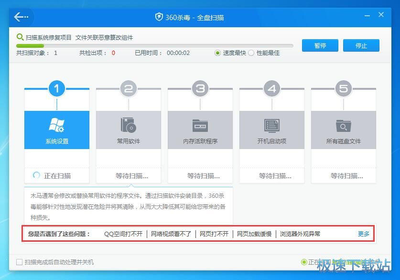Open the 网页打不开 link
400x280 pixels.
[214, 234]
